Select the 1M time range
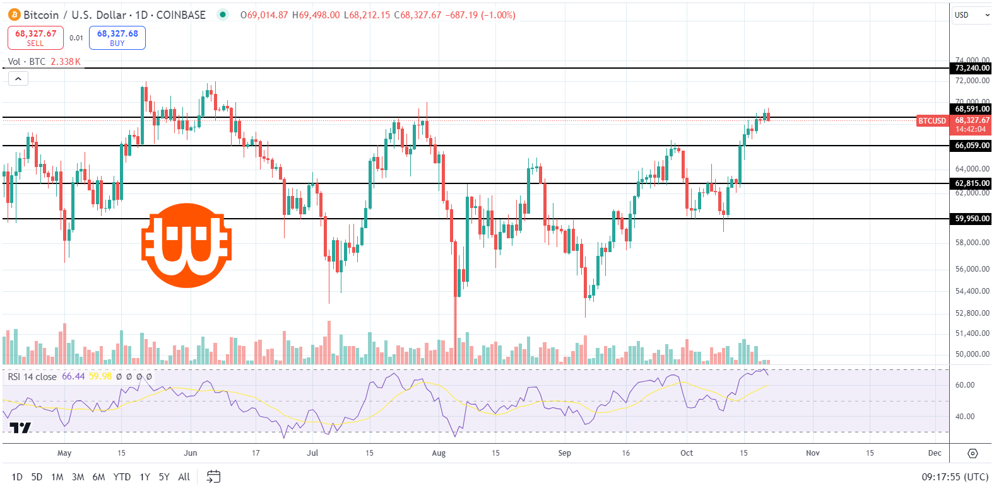Image resolution: width=994 pixels, height=491 pixels. 57,477
